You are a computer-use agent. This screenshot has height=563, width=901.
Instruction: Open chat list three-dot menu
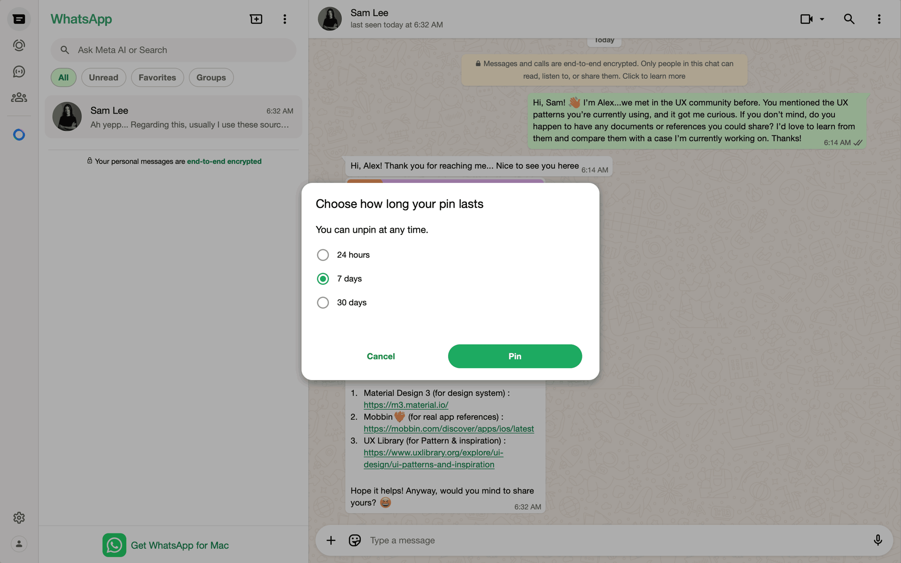coord(285,19)
